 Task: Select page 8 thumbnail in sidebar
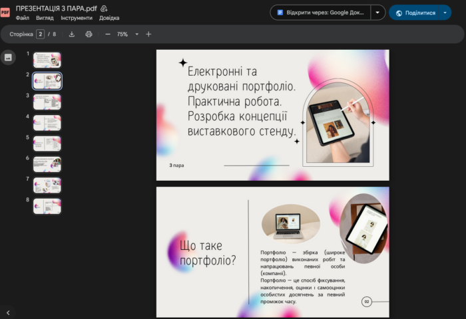pyautogui.click(x=47, y=205)
